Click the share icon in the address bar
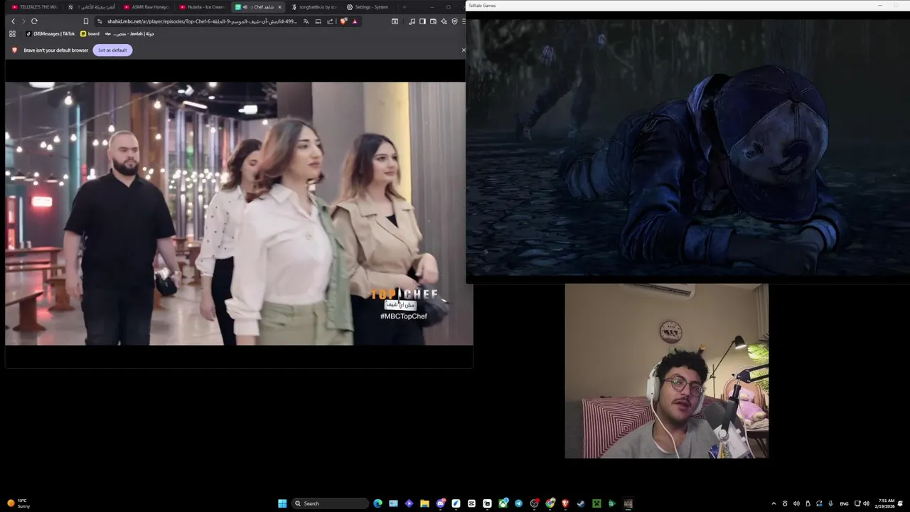Screen dimensions: 910x512 pos(331,21)
